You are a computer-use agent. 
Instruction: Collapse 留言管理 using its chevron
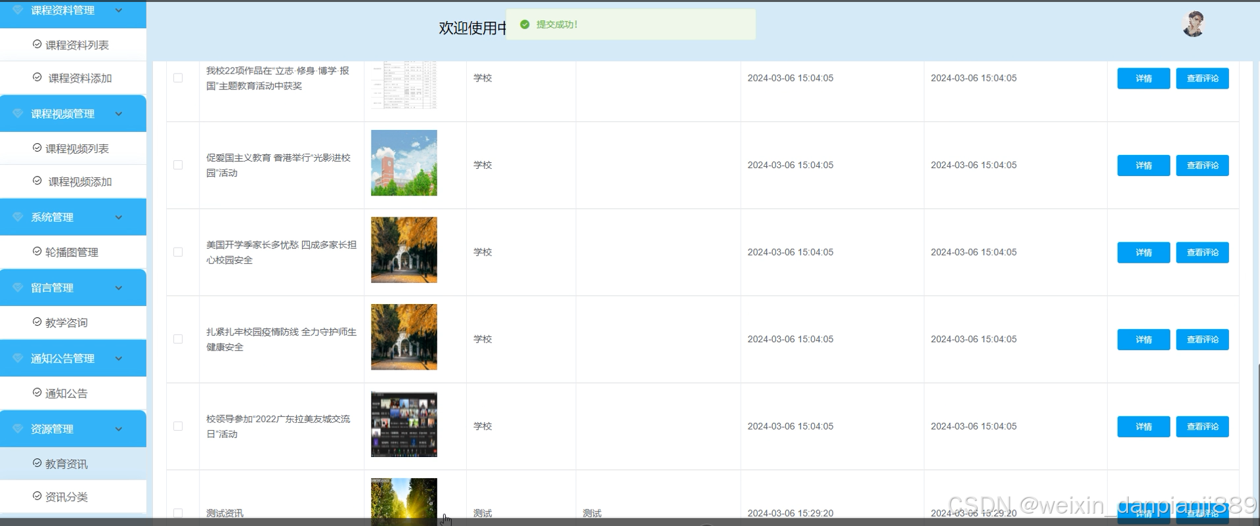(x=119, y=288)
